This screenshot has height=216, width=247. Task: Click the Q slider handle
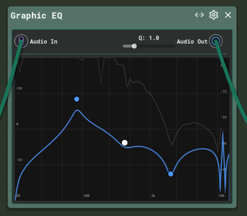point(134,46)
